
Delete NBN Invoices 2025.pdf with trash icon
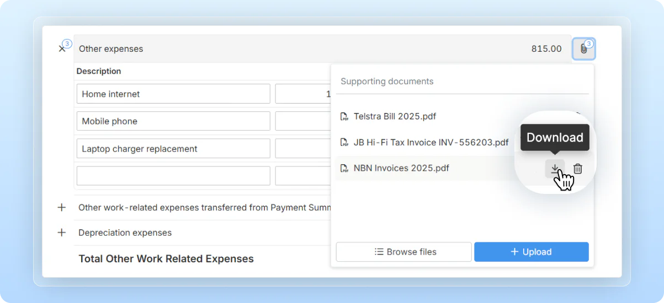(x=577, y=169)
